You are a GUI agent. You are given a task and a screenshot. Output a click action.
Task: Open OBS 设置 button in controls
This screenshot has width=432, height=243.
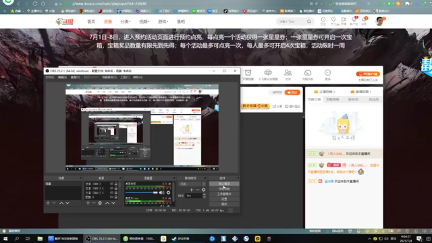click(224, 199)
